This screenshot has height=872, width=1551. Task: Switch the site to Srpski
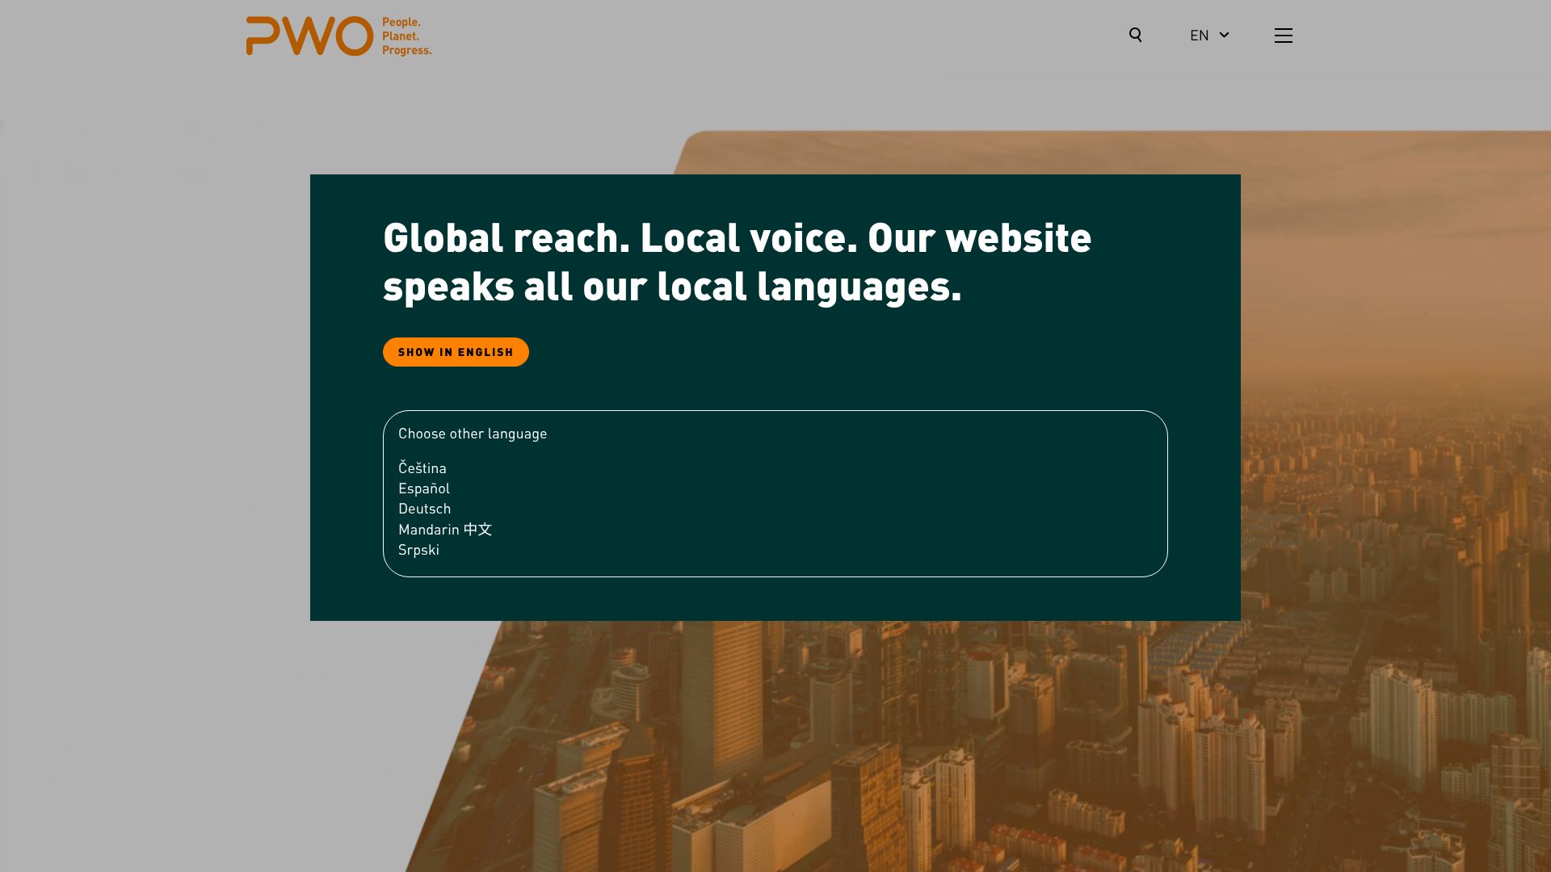click(418, 550)
